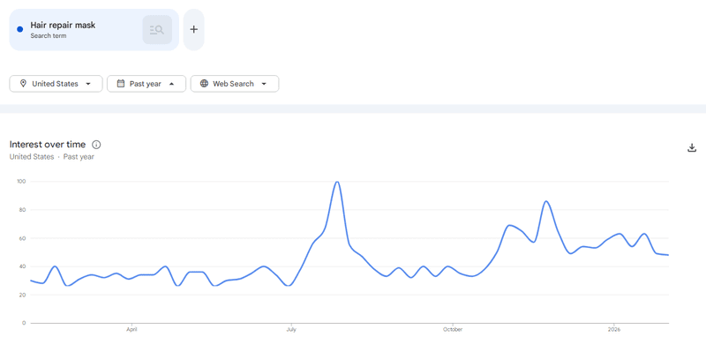
Task: Edit the Hair repair mask search term
Action: (x=63, y=26)
